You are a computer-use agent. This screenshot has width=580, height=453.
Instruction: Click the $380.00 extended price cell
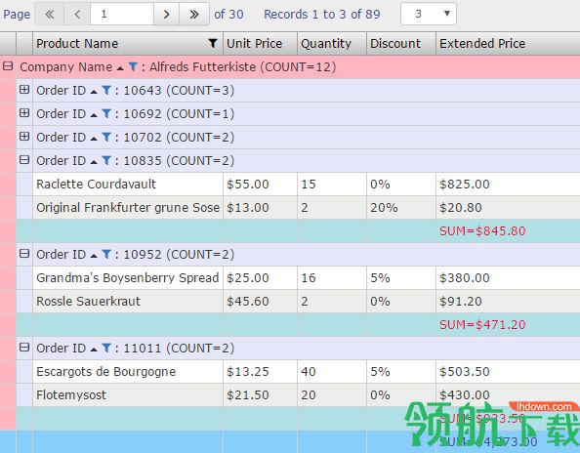(x=509, y=277)
